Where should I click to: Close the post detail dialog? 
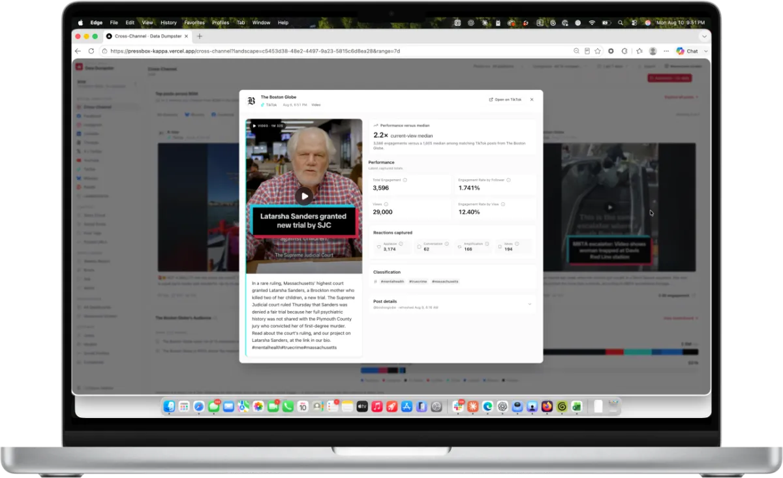(x=532, y=100)
